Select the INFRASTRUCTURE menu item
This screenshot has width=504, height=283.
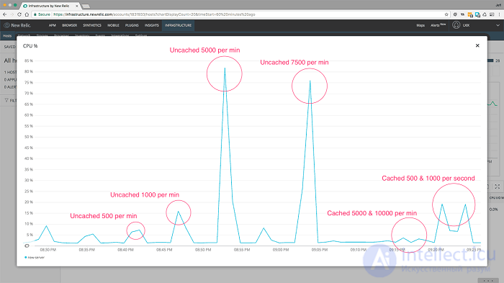(178, 25)
